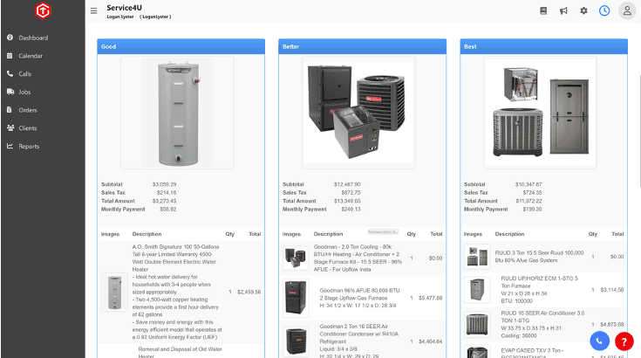This screenshot has height=358, width=641.
Task: Click the Goodman 2.0 Ton kit thumbnail
Action: 296,258
